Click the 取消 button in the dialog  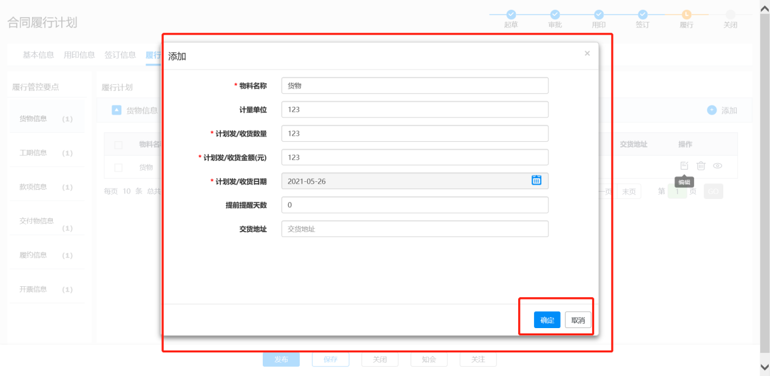(x=578, y=320)
